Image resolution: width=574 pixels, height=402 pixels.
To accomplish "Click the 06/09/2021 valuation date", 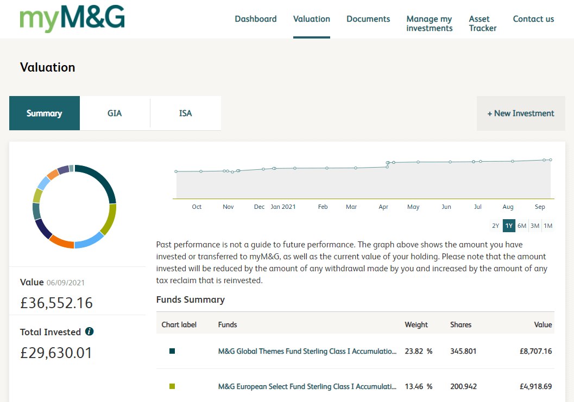I will point(66,283).
